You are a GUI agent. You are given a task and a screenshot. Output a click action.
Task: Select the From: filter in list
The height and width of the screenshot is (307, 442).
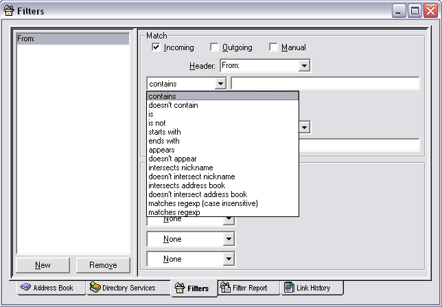point(72,39)
